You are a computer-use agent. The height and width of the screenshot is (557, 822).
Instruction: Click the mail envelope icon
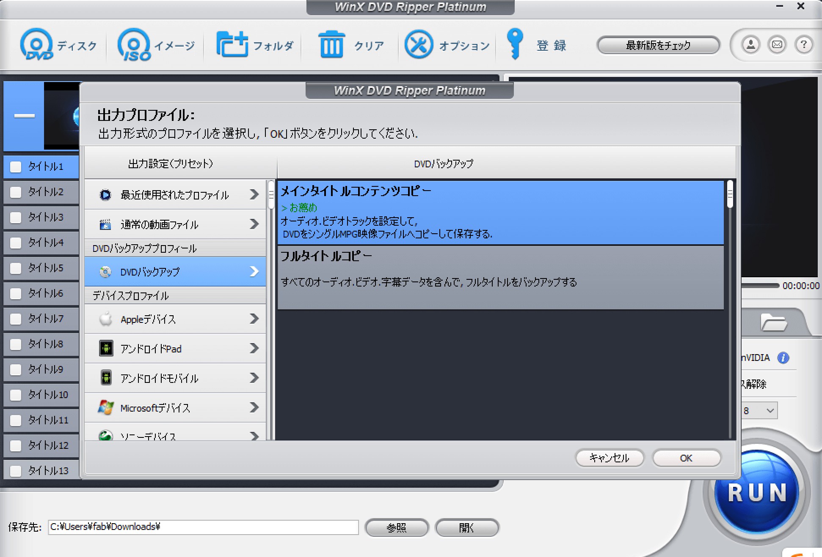[x=777, y=44]
